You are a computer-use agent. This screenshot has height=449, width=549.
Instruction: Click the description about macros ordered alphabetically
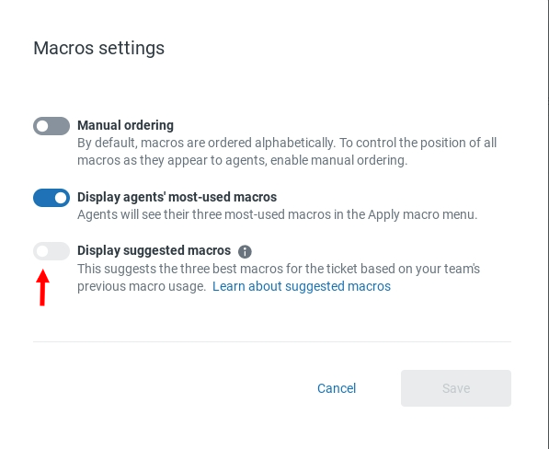287,151
